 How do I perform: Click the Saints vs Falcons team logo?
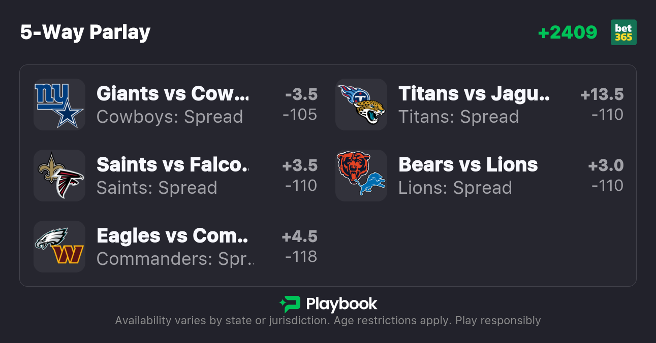[59, 176]
